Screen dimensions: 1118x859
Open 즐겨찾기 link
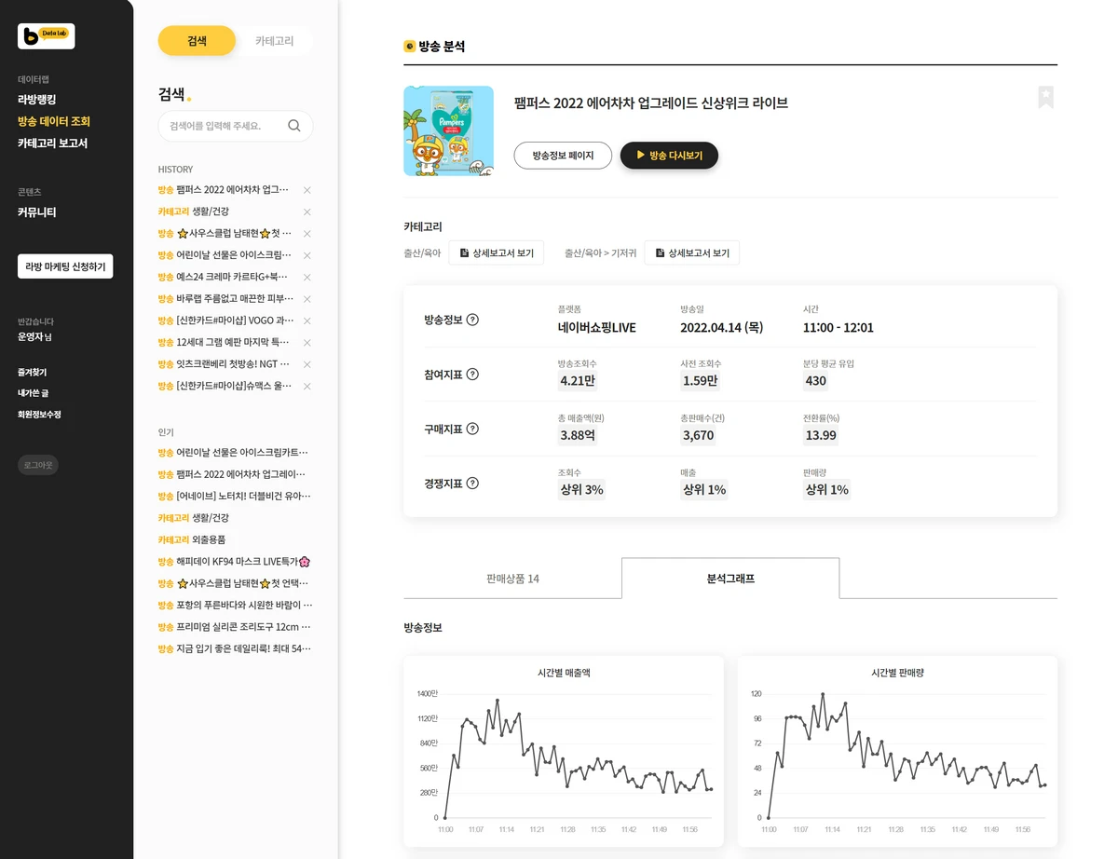click(32, 372)
